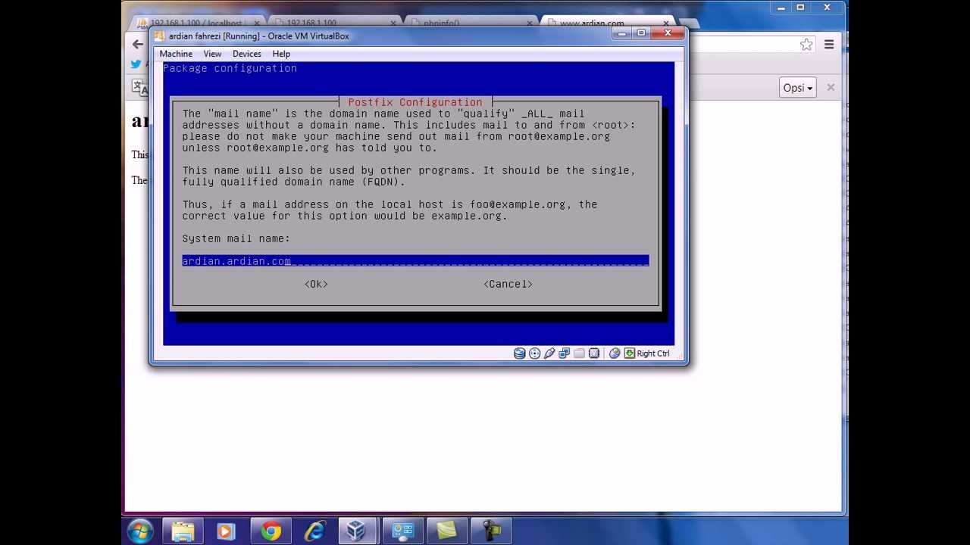Screen dimensions: 970x545
Task: Close the www.ardian.com Chrome tab
Action: pos(667,23)
